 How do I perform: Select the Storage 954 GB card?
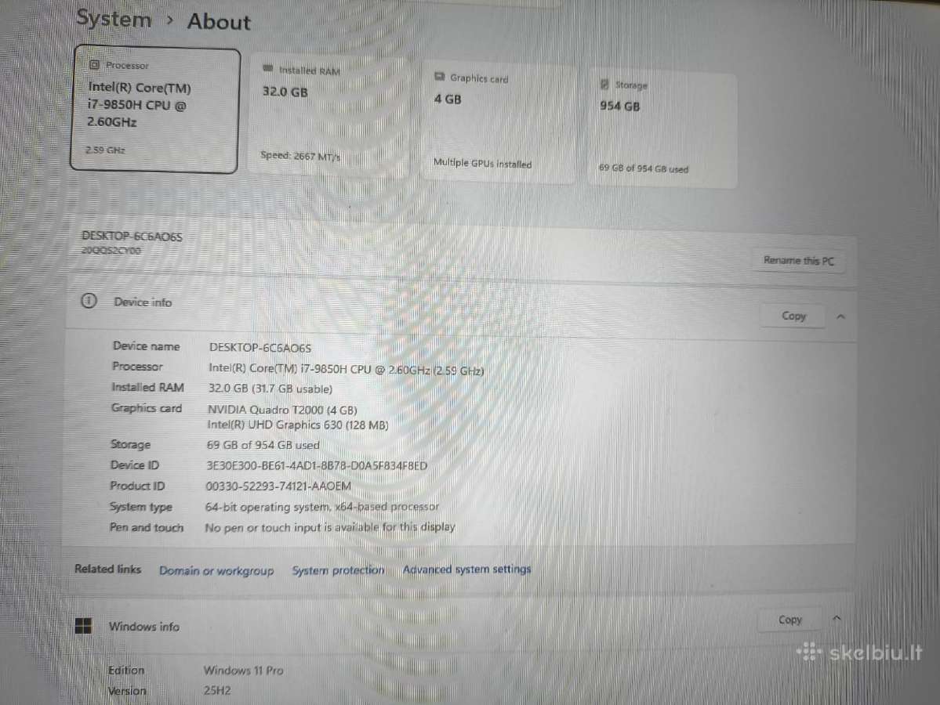[x=662, y=128]
